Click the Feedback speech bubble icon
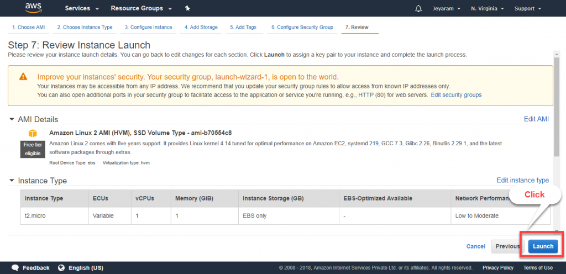The width and height of the screenshot is (566, 274). point(15,268)
